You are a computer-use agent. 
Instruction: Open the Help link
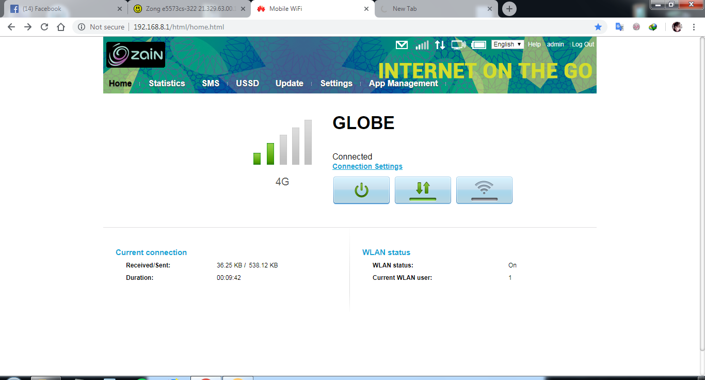click(x=534, y=44)
